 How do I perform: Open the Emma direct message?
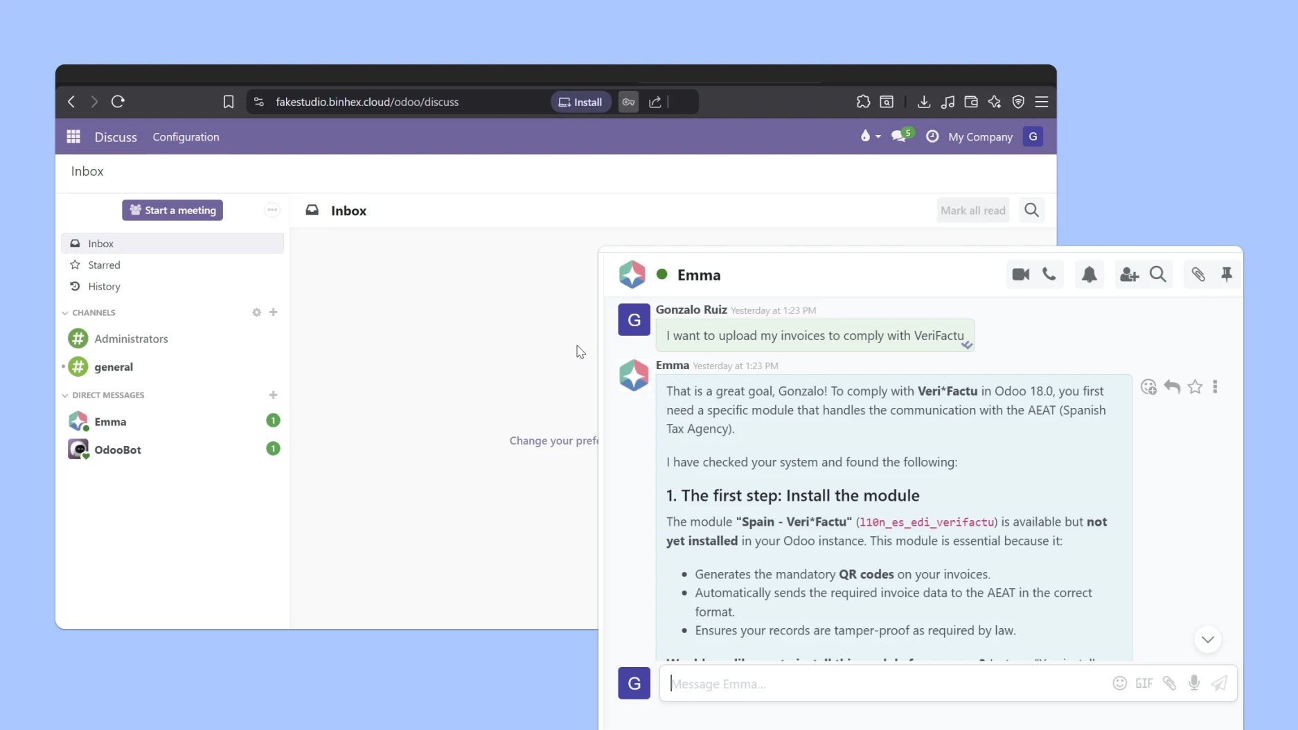tap(172, 421)
